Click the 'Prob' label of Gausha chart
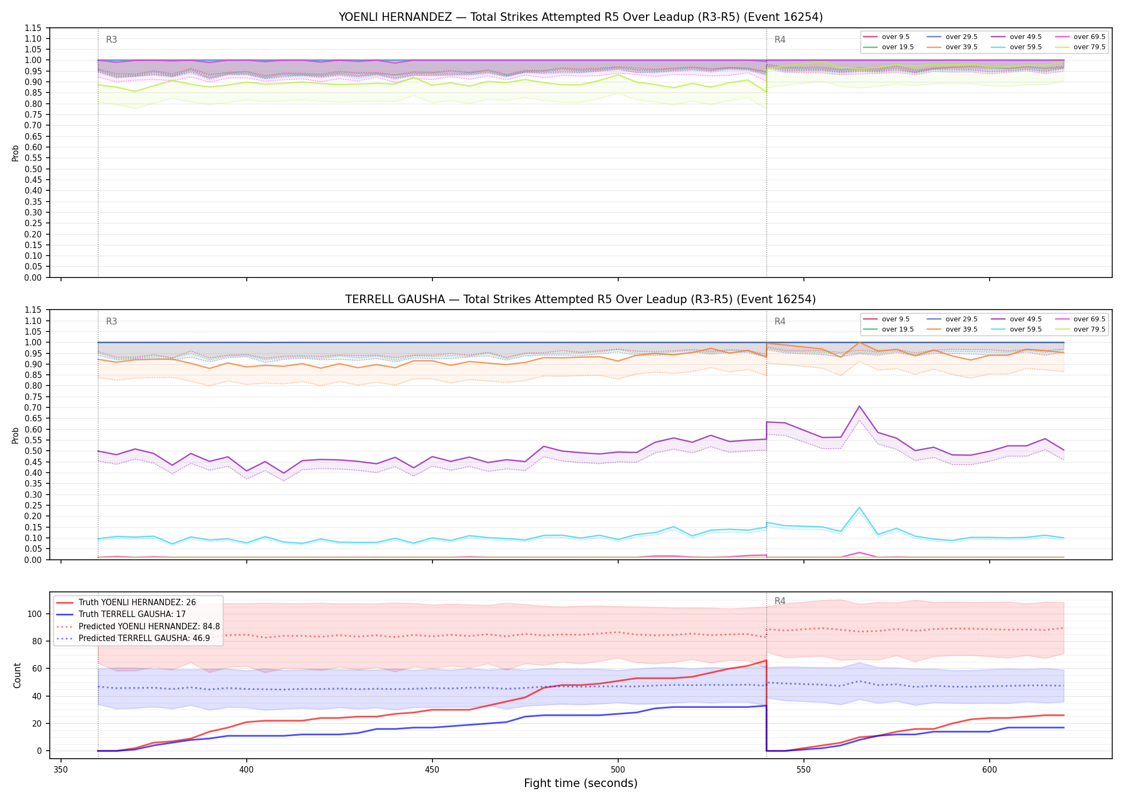The width and height of the screenshot is (1124, 802). click(16, 435)
